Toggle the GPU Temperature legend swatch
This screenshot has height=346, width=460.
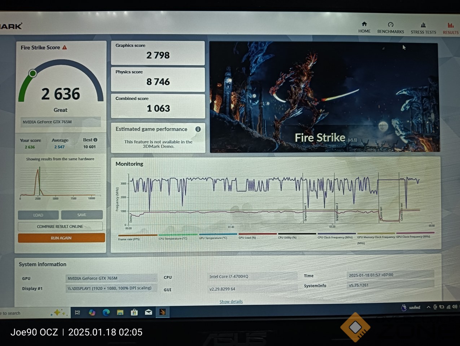coord(218,234)
